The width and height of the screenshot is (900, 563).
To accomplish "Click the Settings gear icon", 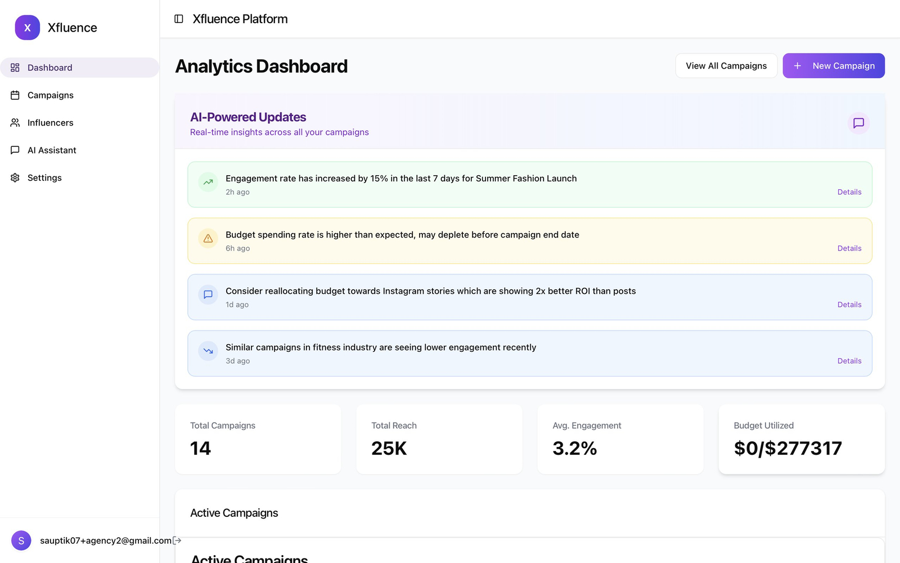I will [15, 178].
